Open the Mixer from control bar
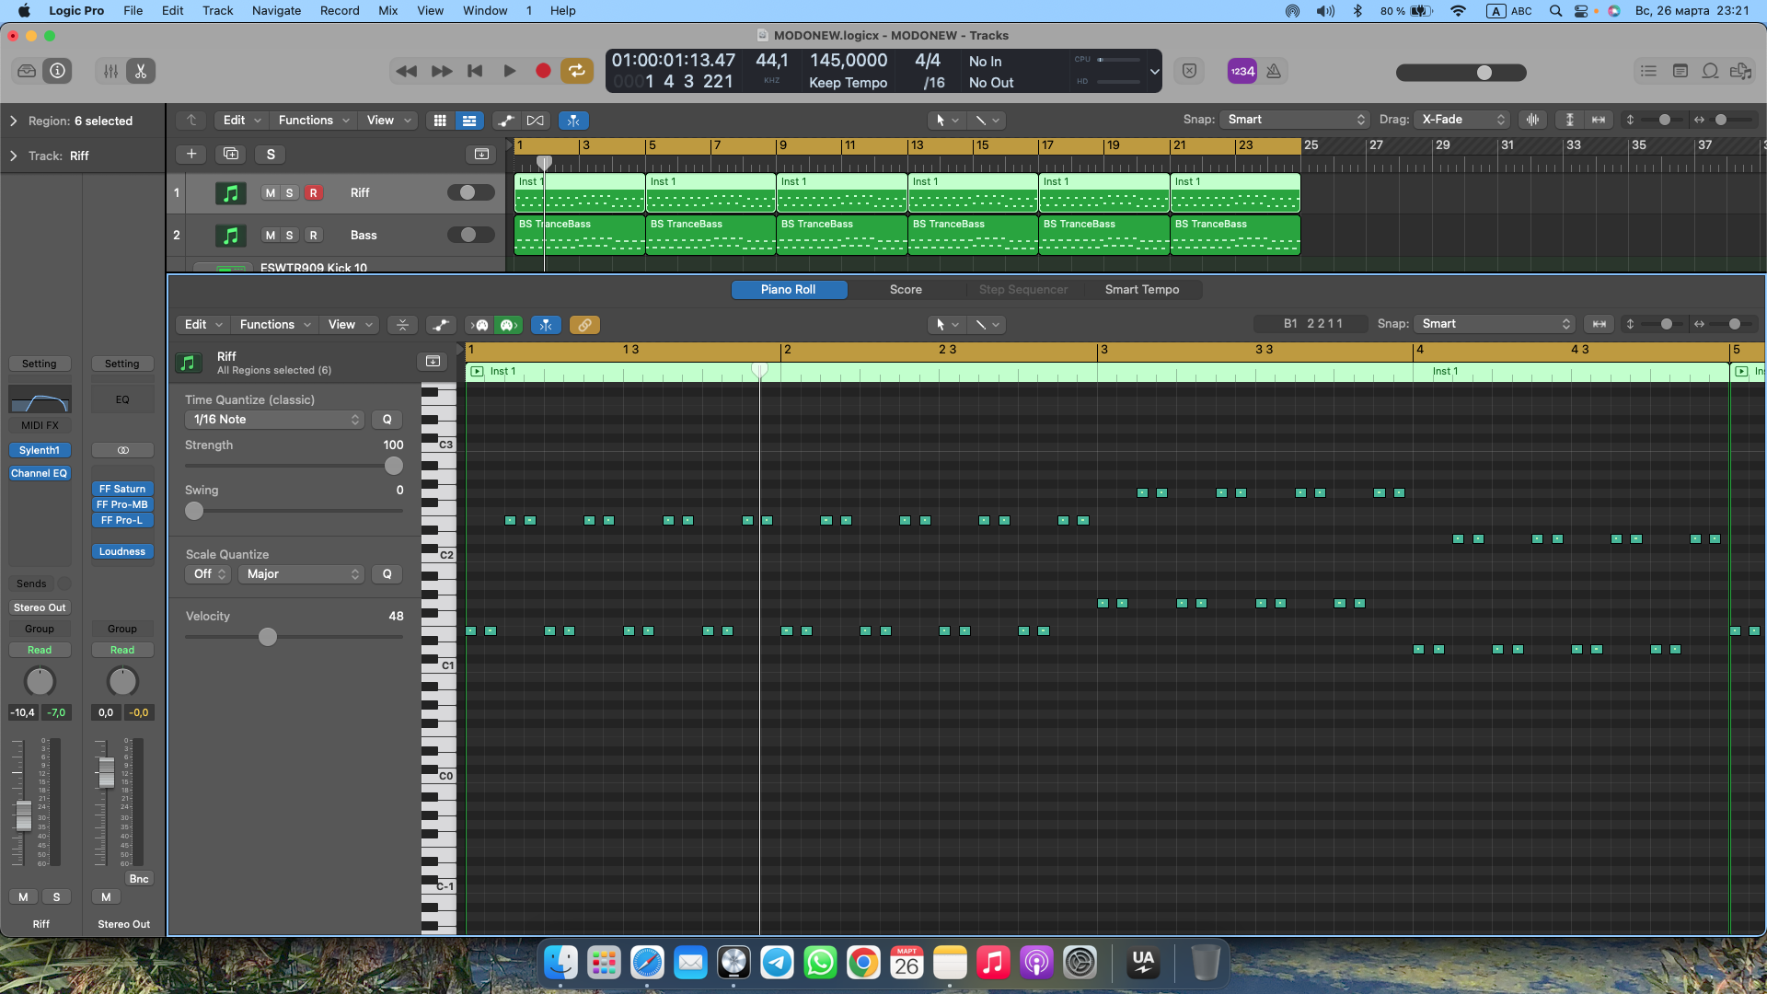Viewport: 1767px width, 994px height. [x=110, y=71]
